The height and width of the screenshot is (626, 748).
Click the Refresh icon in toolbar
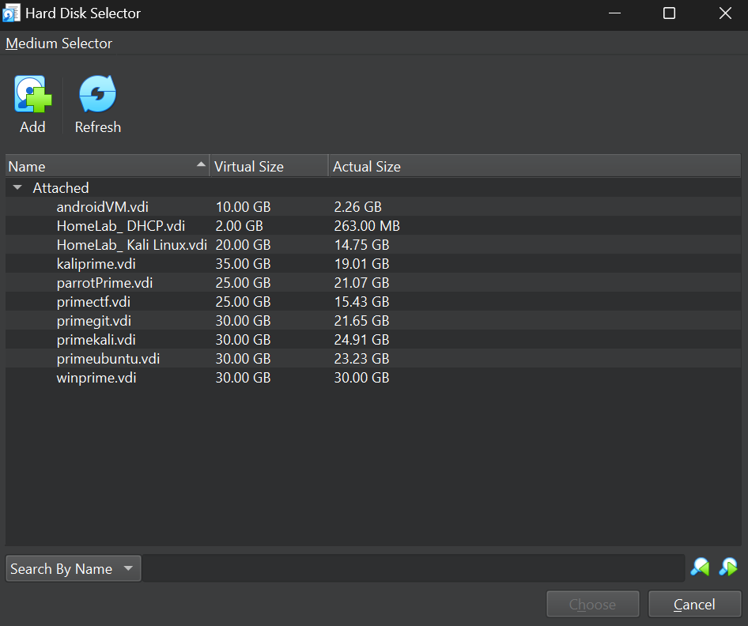point(97,96)
